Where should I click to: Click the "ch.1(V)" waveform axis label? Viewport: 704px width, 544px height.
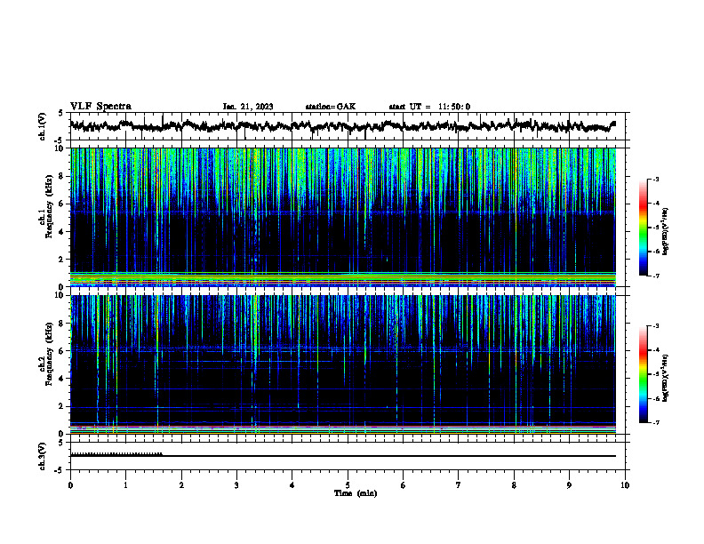tap(43, 126)
